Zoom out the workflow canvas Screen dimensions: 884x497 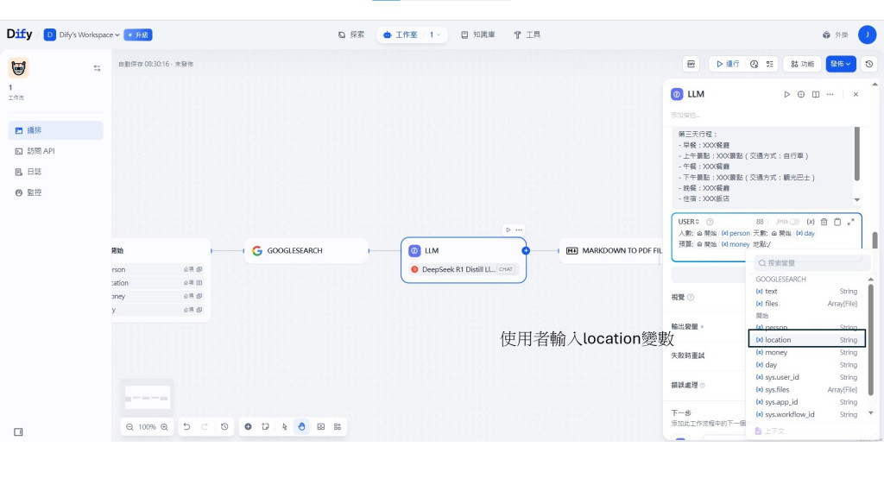coord(129,427)
